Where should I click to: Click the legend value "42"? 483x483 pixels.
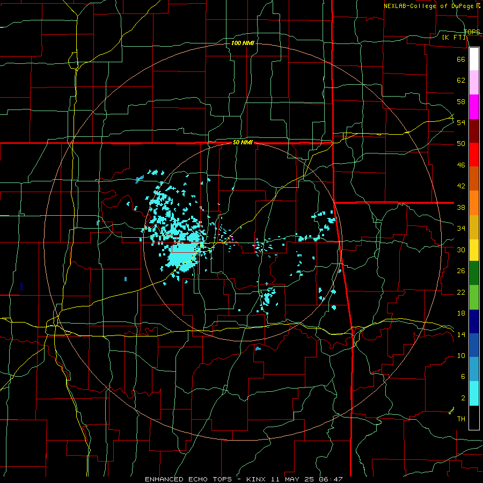(x=461, y=186)
